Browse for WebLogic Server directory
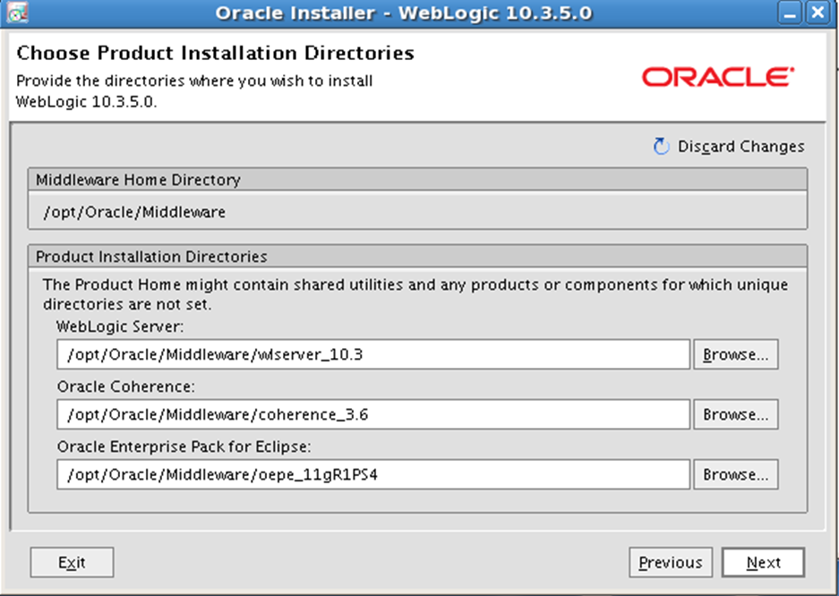Image resolution: width=839 pixels, height=596 pixels. tap(736, 354)
